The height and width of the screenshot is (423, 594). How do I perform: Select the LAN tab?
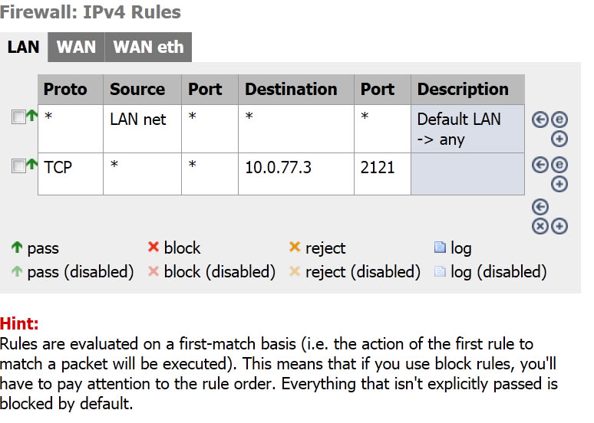(23, 47)
